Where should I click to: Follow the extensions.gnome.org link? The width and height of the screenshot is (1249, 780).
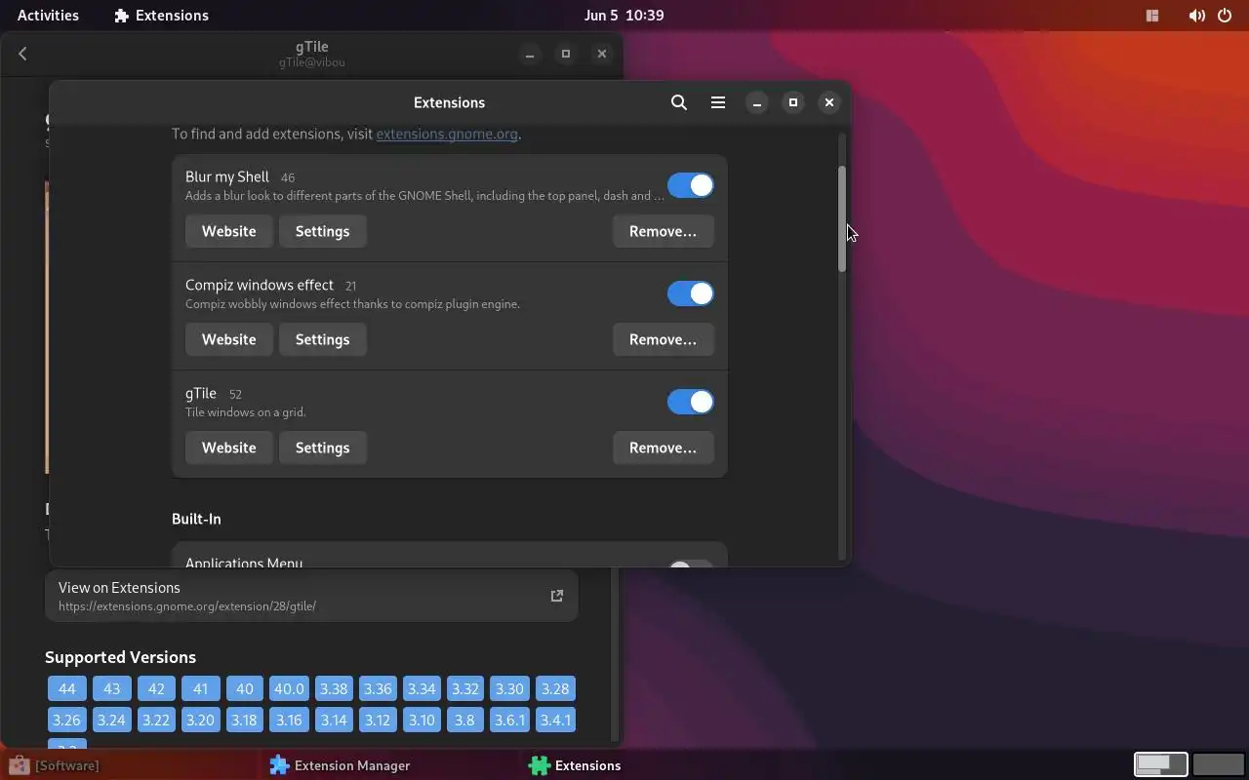click(x=447, y=135)
